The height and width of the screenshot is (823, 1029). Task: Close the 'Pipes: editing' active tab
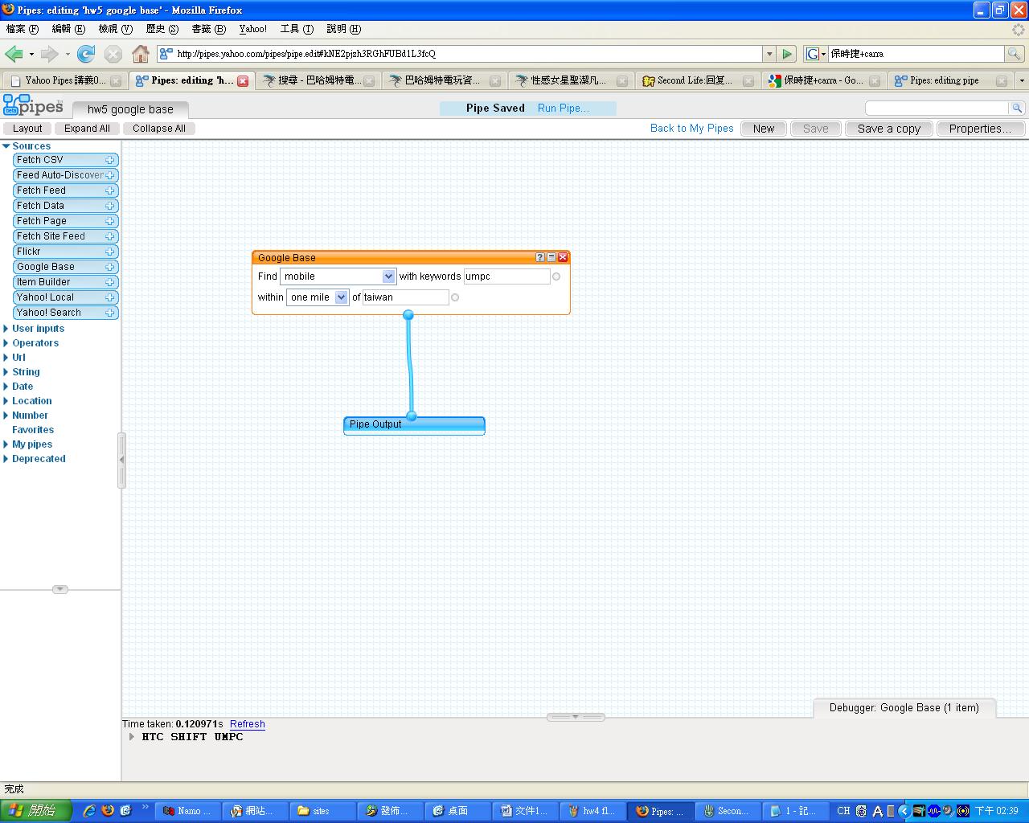pyautogui.click(x=243, y=81)
